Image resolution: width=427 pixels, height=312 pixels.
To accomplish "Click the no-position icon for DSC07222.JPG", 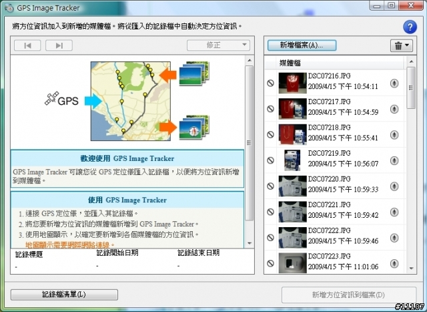I will coord(270,237).
